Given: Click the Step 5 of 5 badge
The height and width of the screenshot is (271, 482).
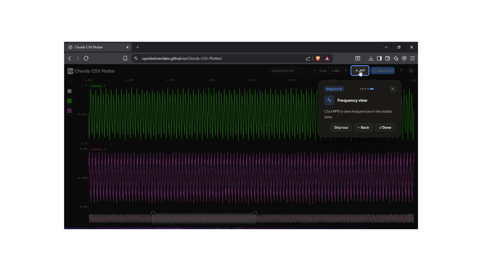Looking at the screenshot, I should (x=334, y=89).
